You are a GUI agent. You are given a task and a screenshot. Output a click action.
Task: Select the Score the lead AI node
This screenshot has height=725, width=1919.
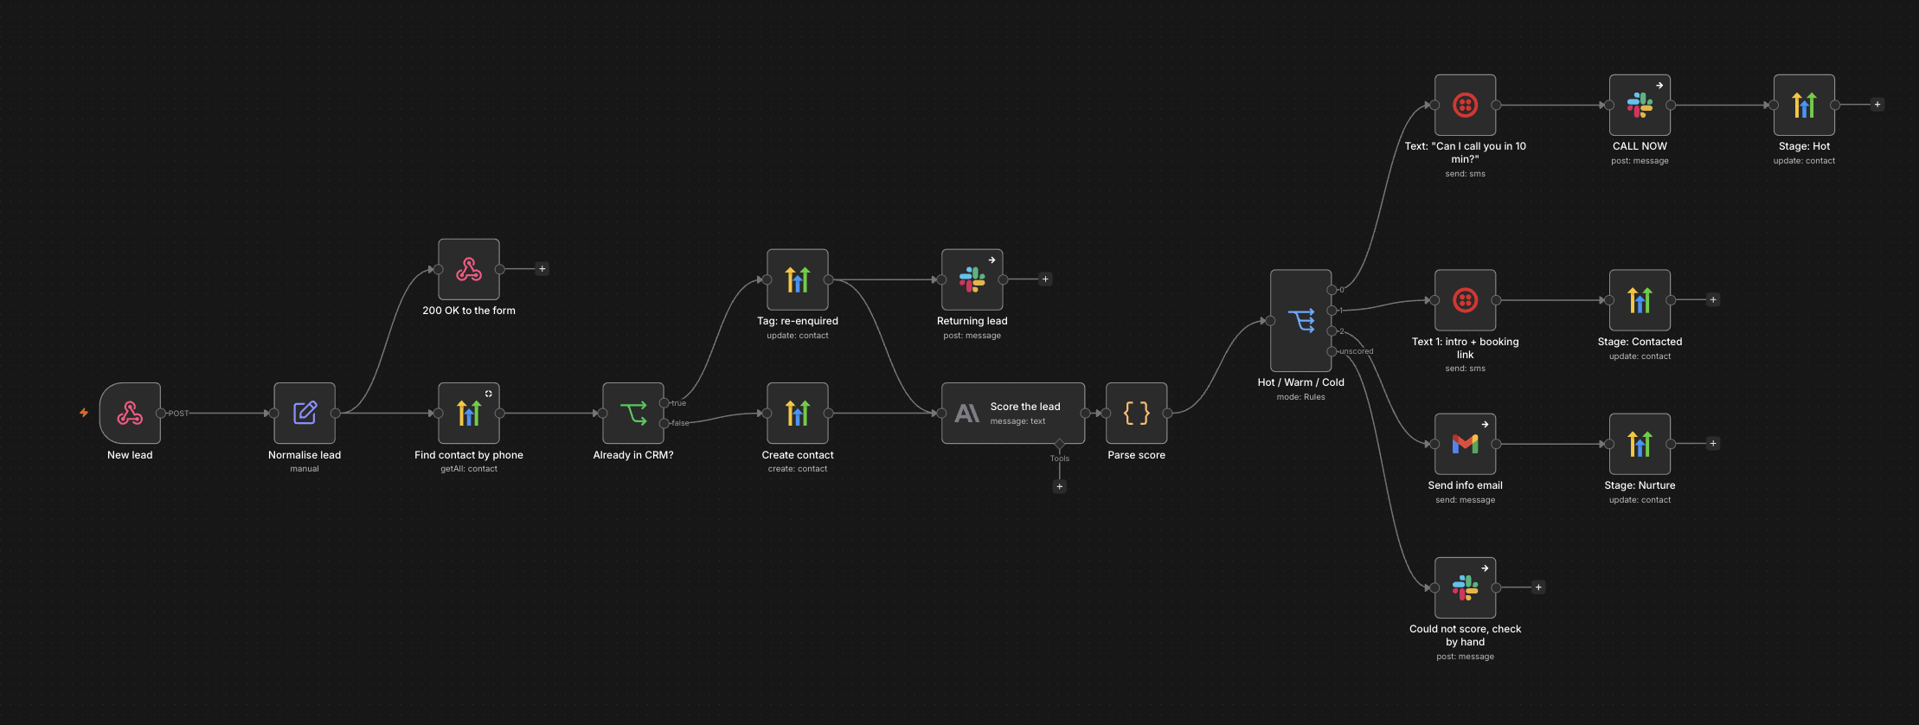[x=1013, y=413]
